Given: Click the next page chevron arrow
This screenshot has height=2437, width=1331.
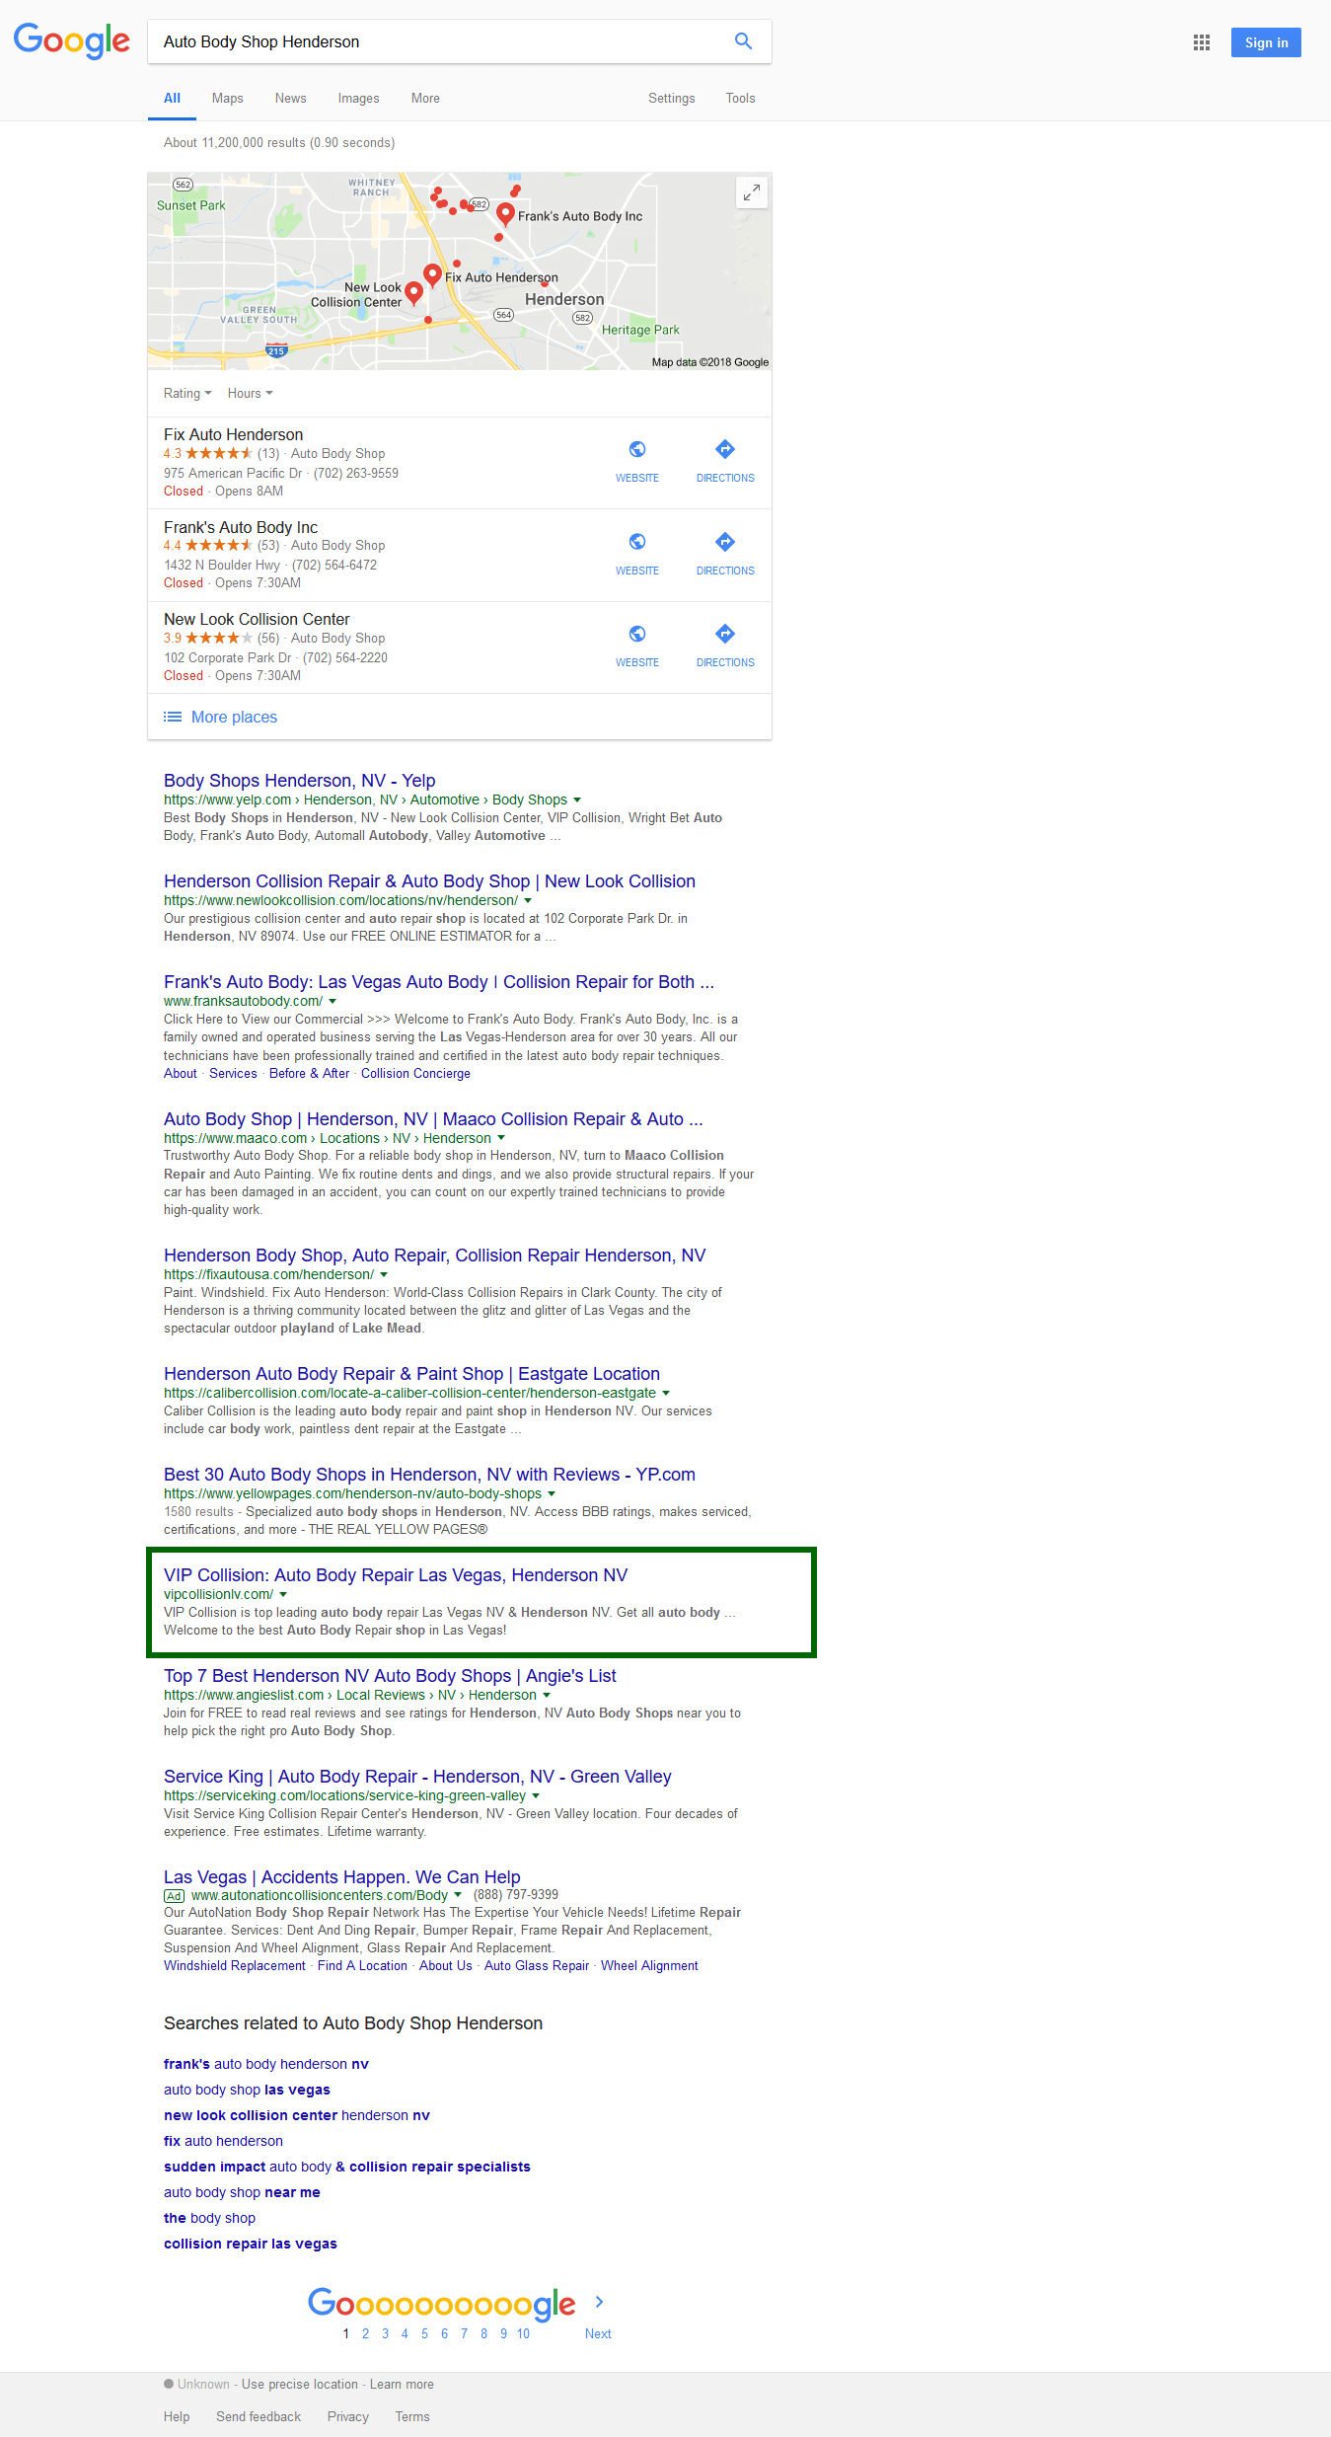Looking at the screenshot, I should pos(599,2302).
